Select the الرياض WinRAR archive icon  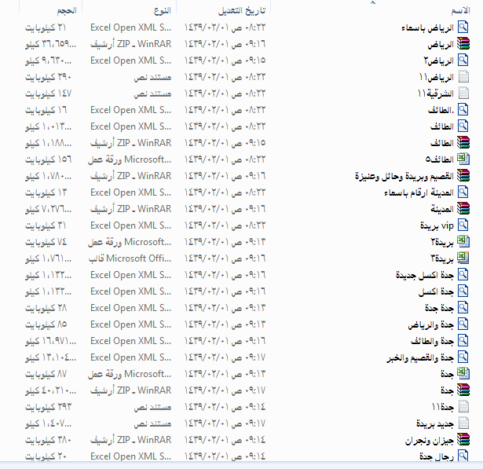(463, 43)
